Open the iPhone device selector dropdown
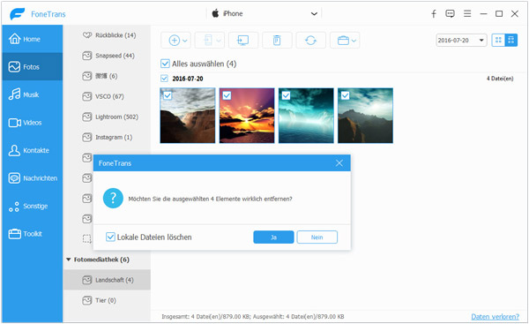The image size is (529, 324). click(264, 13)
